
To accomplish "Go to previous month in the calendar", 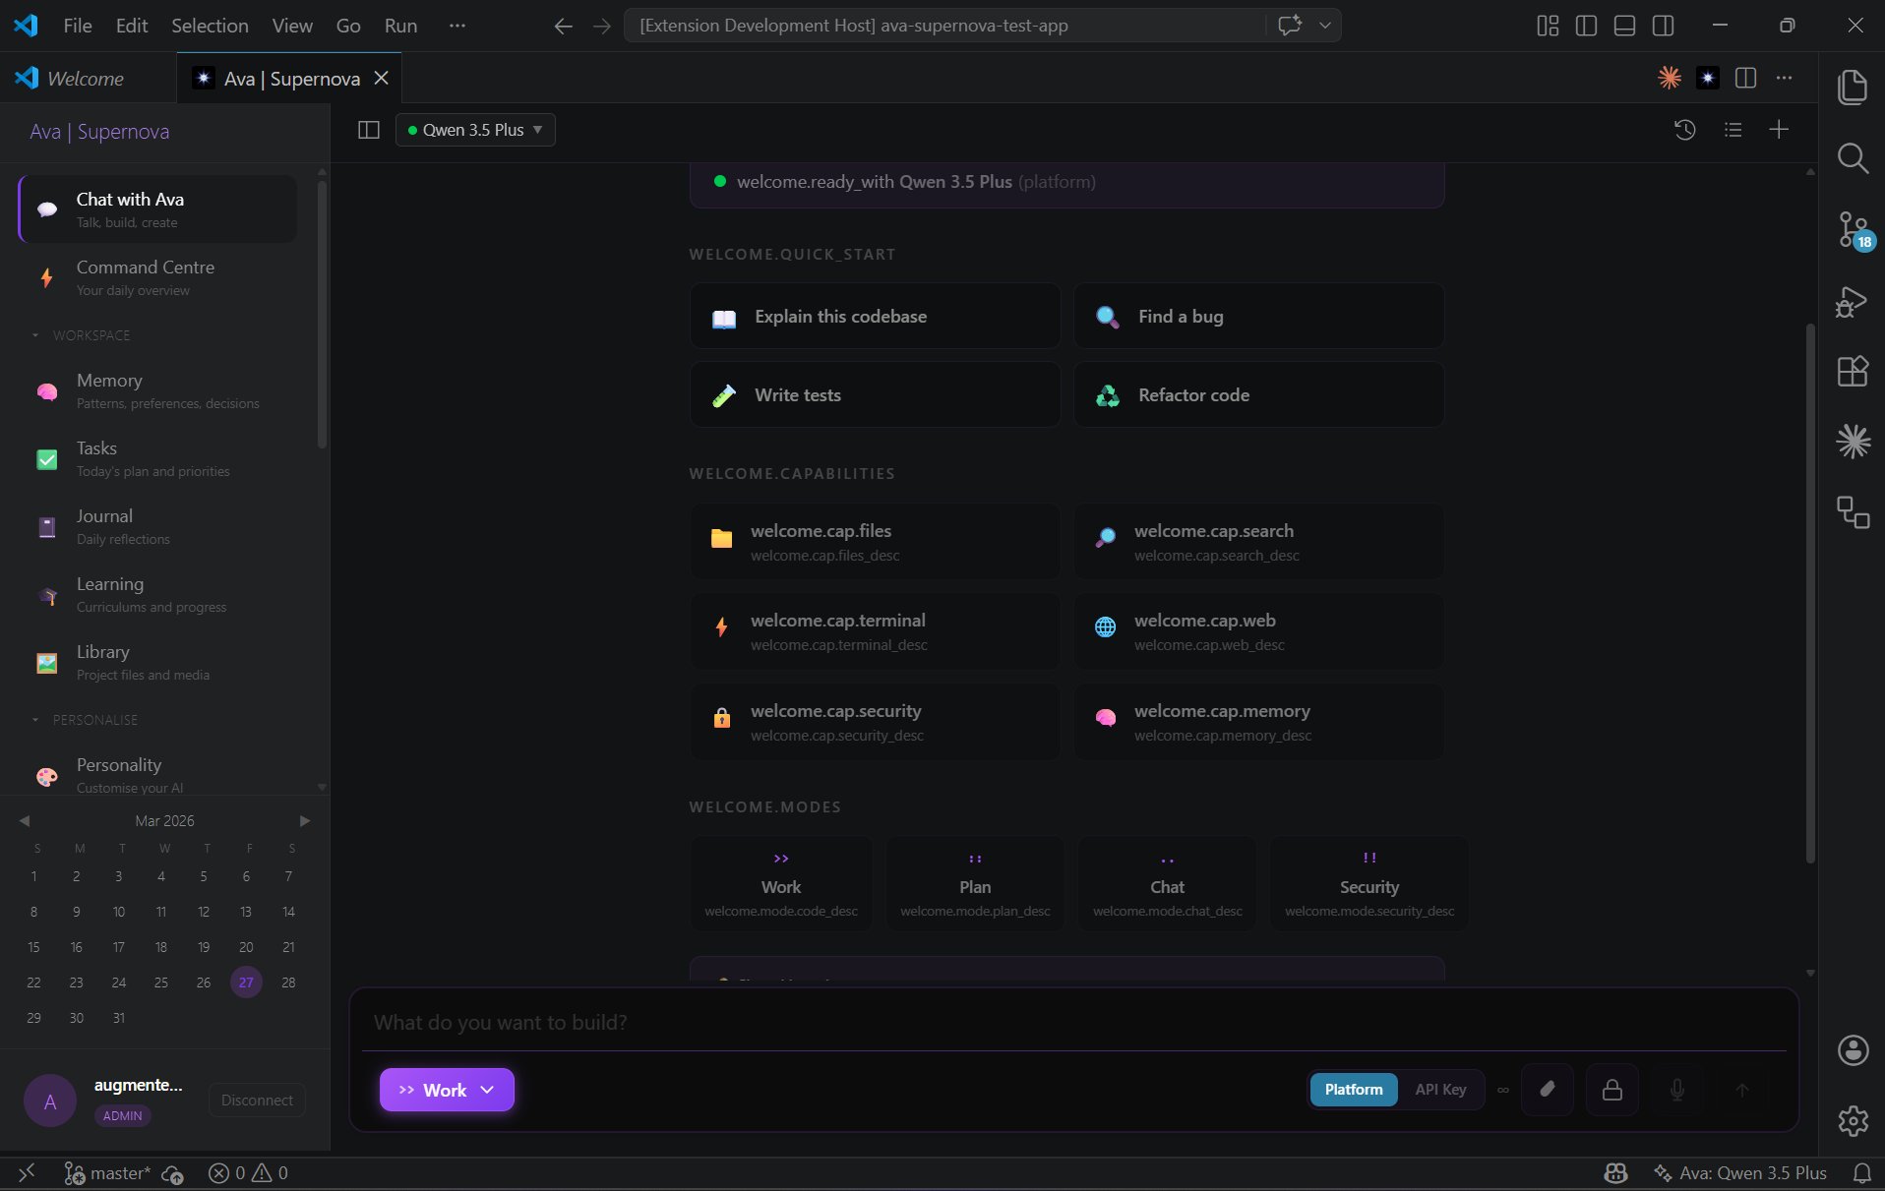I will pos(25,820).
